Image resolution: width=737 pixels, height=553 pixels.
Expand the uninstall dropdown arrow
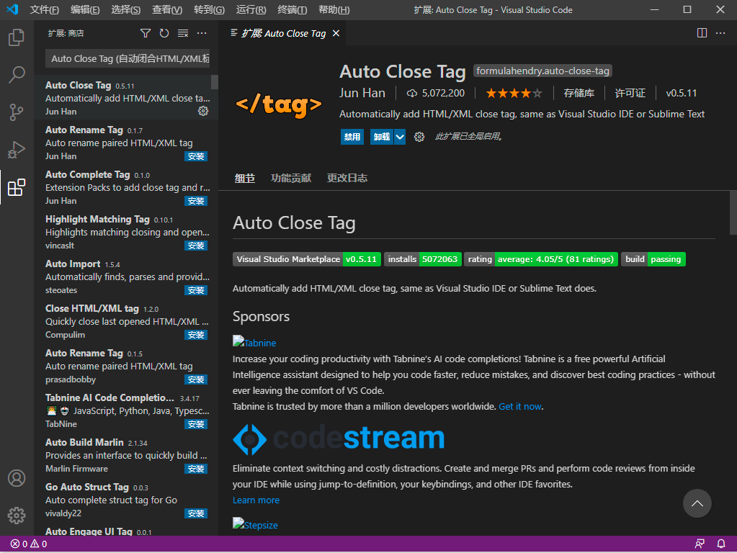click(400, 137)
